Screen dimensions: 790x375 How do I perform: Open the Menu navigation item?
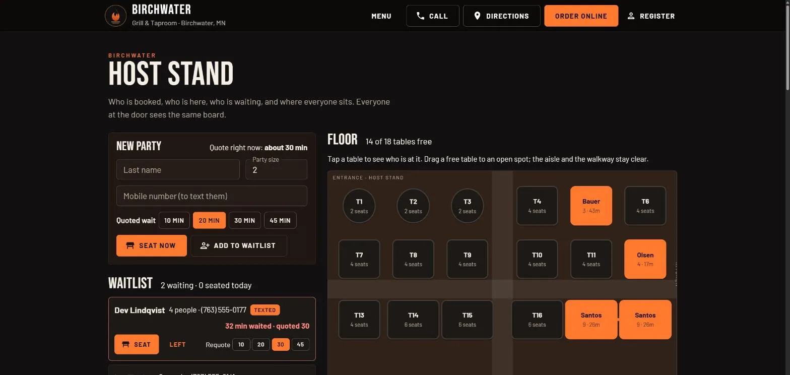coord(381,16)
